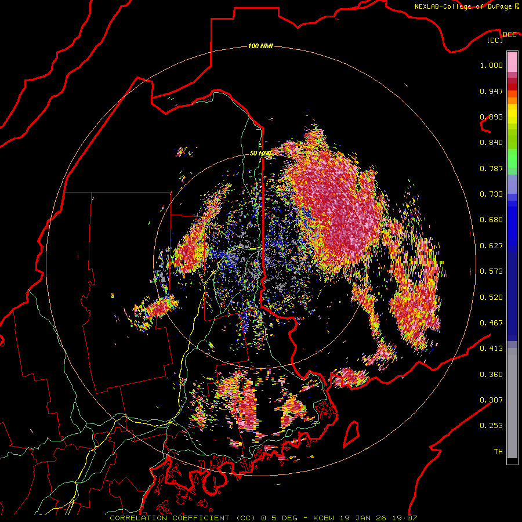Viewport: 522px width, 522px height.
Task: Click the 0.947 scale value
Action: 491,91
